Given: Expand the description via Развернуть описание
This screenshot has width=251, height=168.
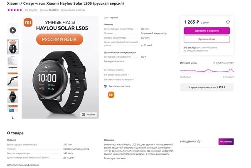Looking at the screenshot, I should 115,158.
